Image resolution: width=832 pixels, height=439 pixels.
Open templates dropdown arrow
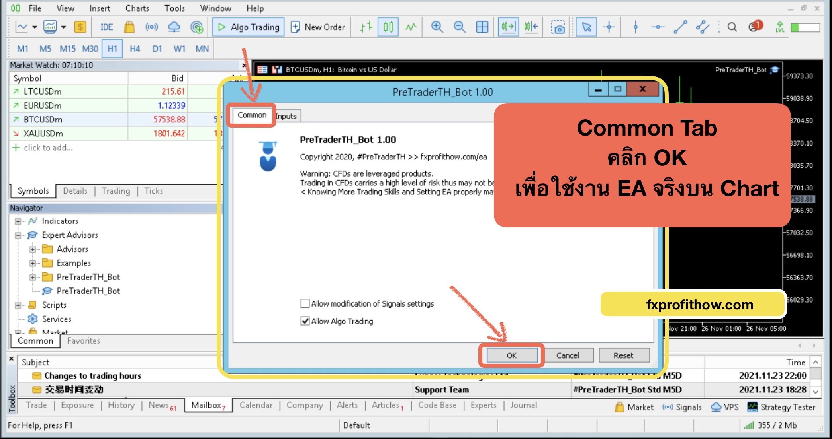coord(63,27)
